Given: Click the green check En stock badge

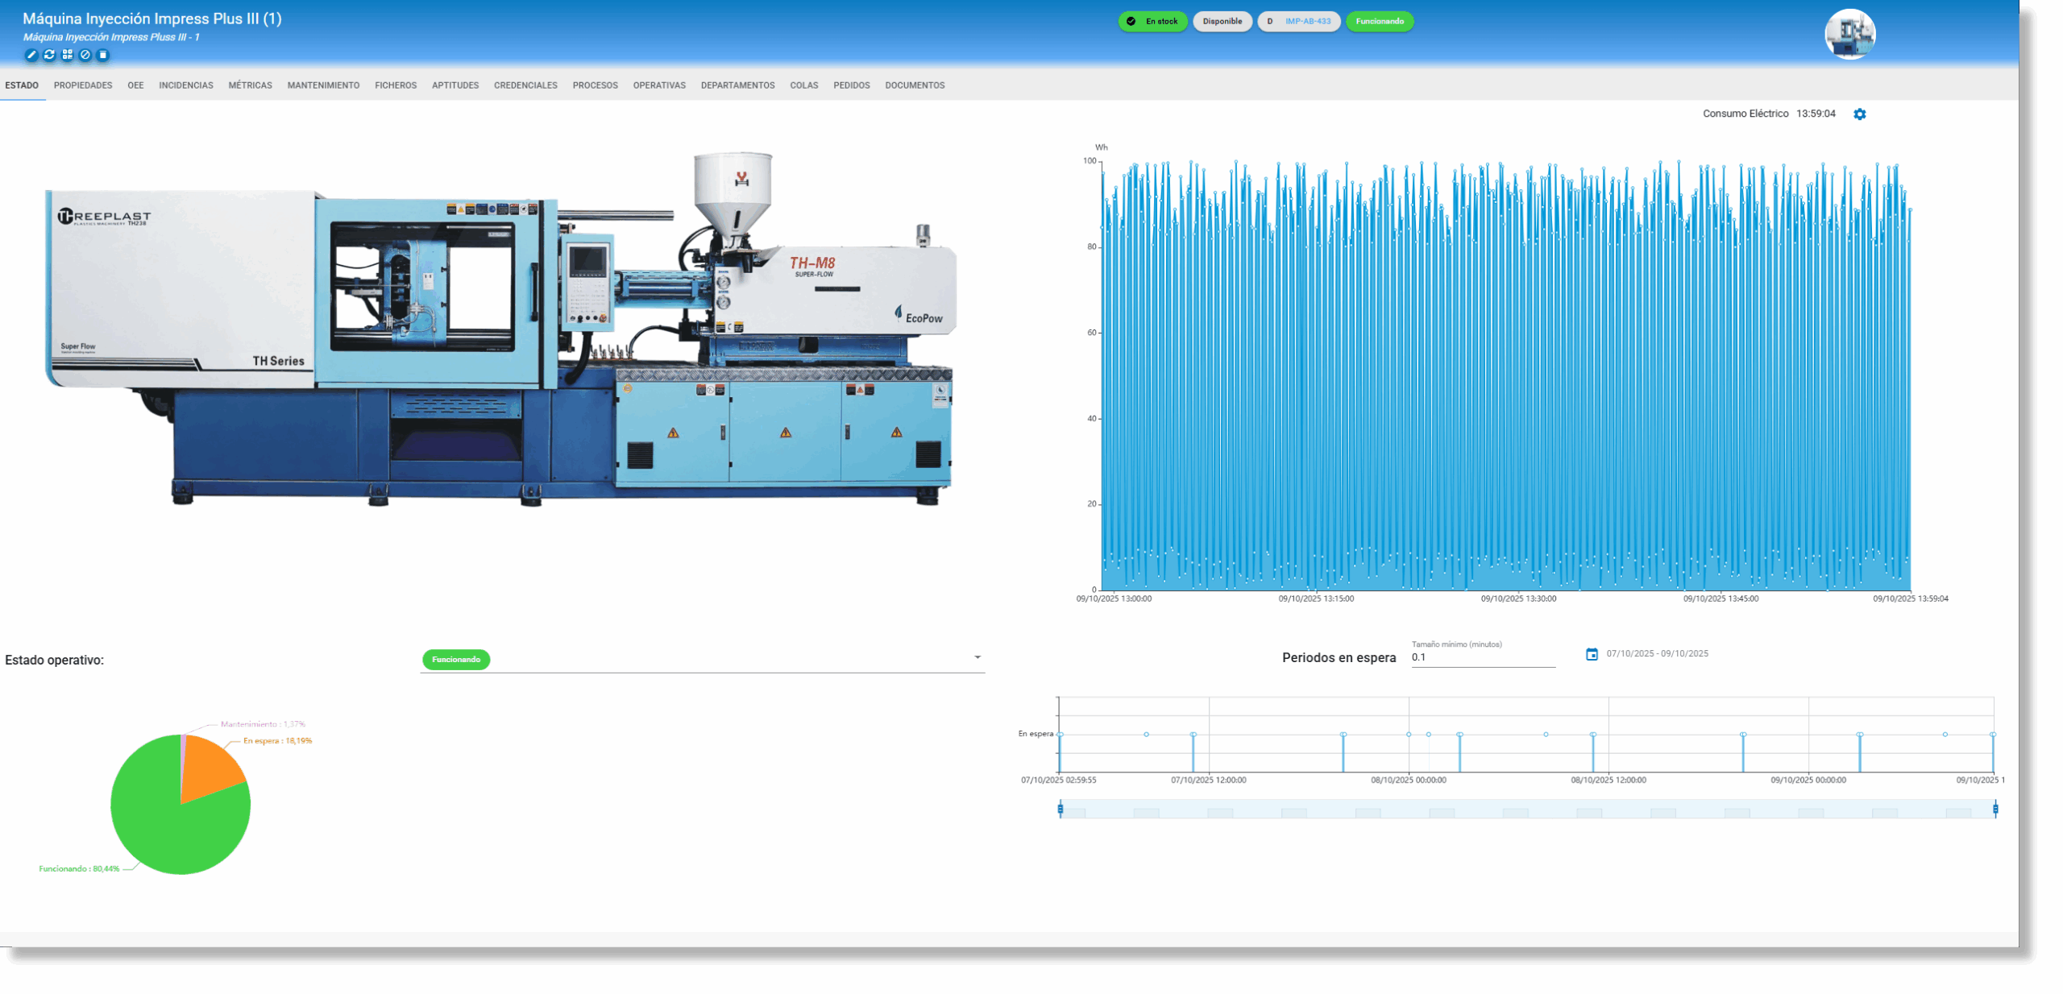Looking at the screenshot, I should tap(1152, 22).
